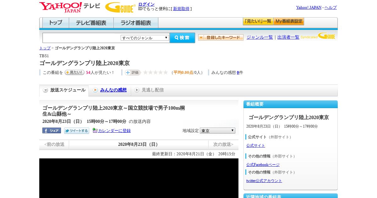Open the 公式サイト link in sidebar

click(x=256, y=146)
